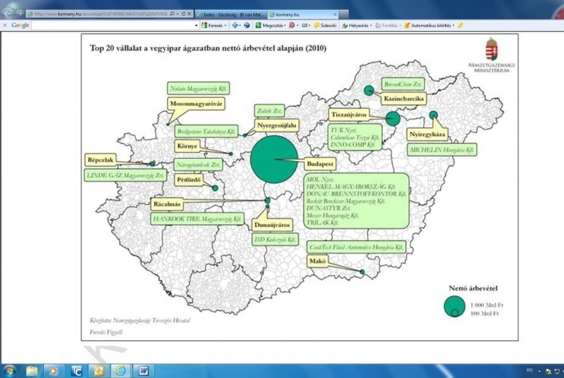Click the Bridgestone Tatabánya Kft. label

pos(206,132)
